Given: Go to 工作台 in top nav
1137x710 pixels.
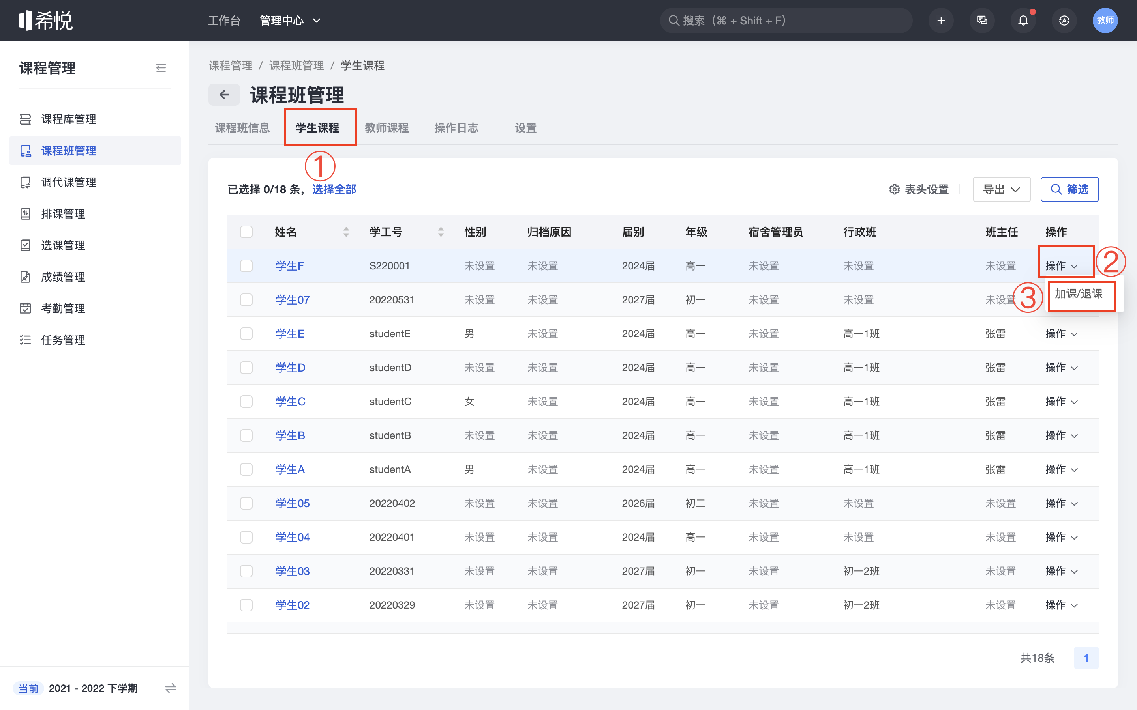Looking at the screenshot, I should tap(224, 20).
